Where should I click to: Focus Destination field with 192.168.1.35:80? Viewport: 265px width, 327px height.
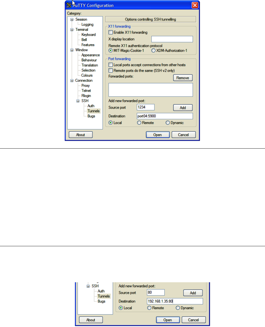(175, 301)
